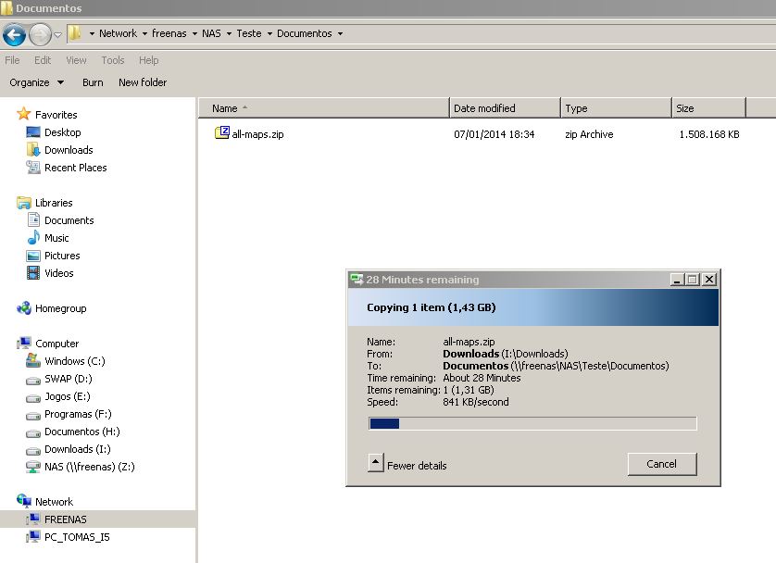Open the recent locations dropdown arrow
The image size is (776, 563).
57,35
